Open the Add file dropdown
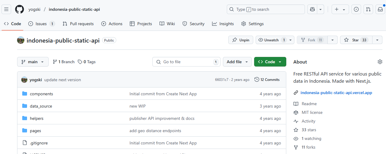This screenshot has width=386, height=154. point(237,62)
